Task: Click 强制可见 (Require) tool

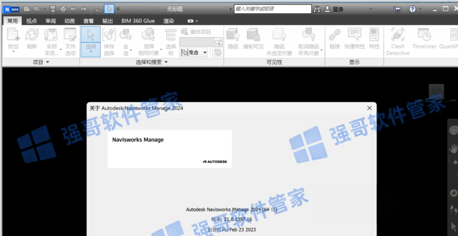Action: (253, 39)
